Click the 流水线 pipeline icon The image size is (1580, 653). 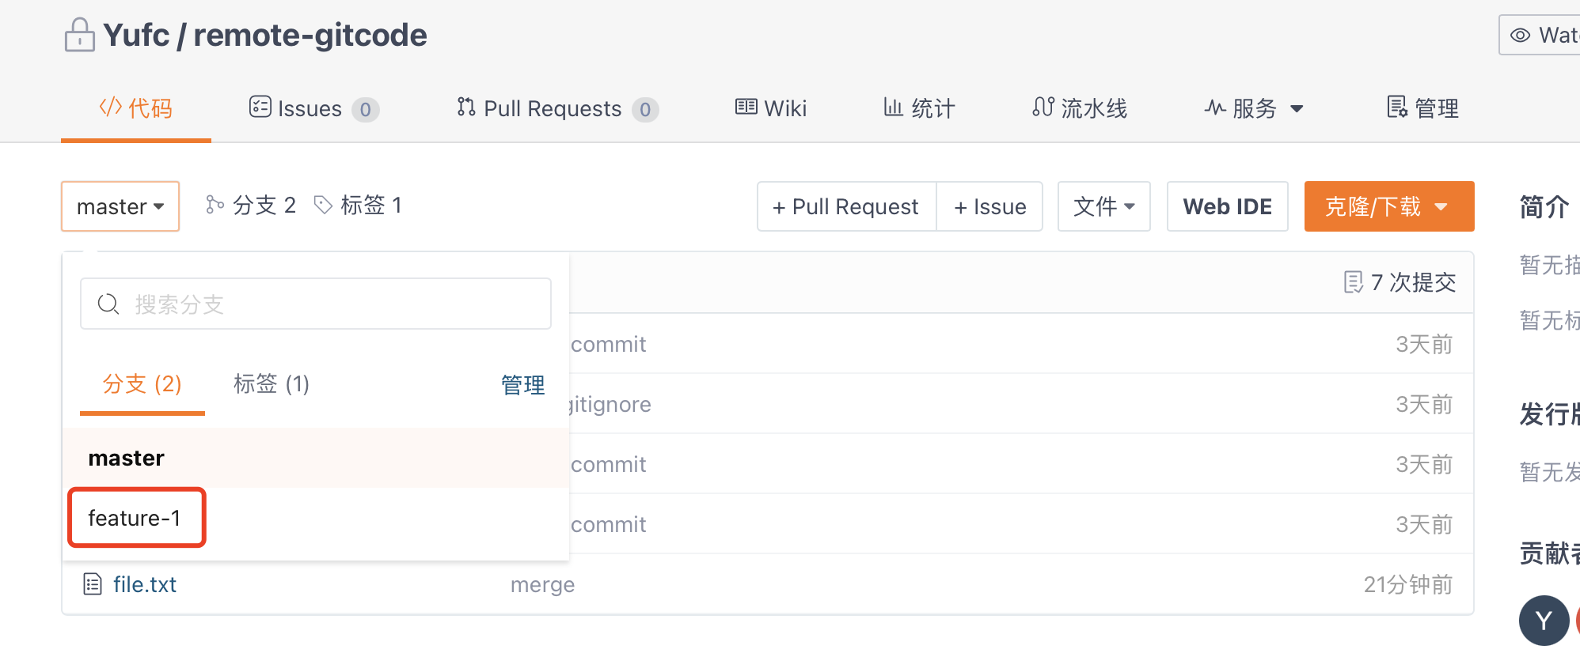[x=1043, y=107]
